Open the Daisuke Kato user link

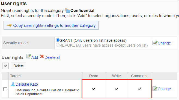pos(26,84)
